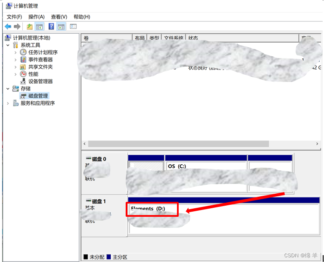Click the Forward arrow toolbar icon

click(x=17, y=26)
